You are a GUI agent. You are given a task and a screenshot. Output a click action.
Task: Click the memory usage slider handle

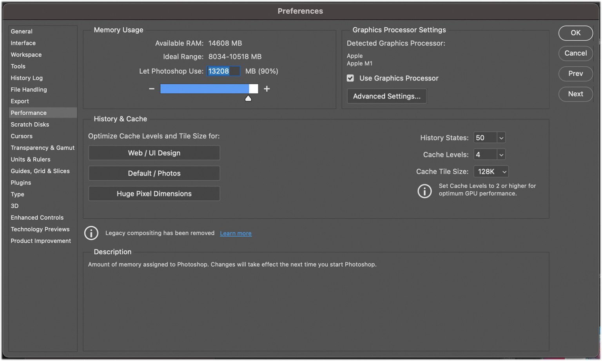tap(248, 98)
